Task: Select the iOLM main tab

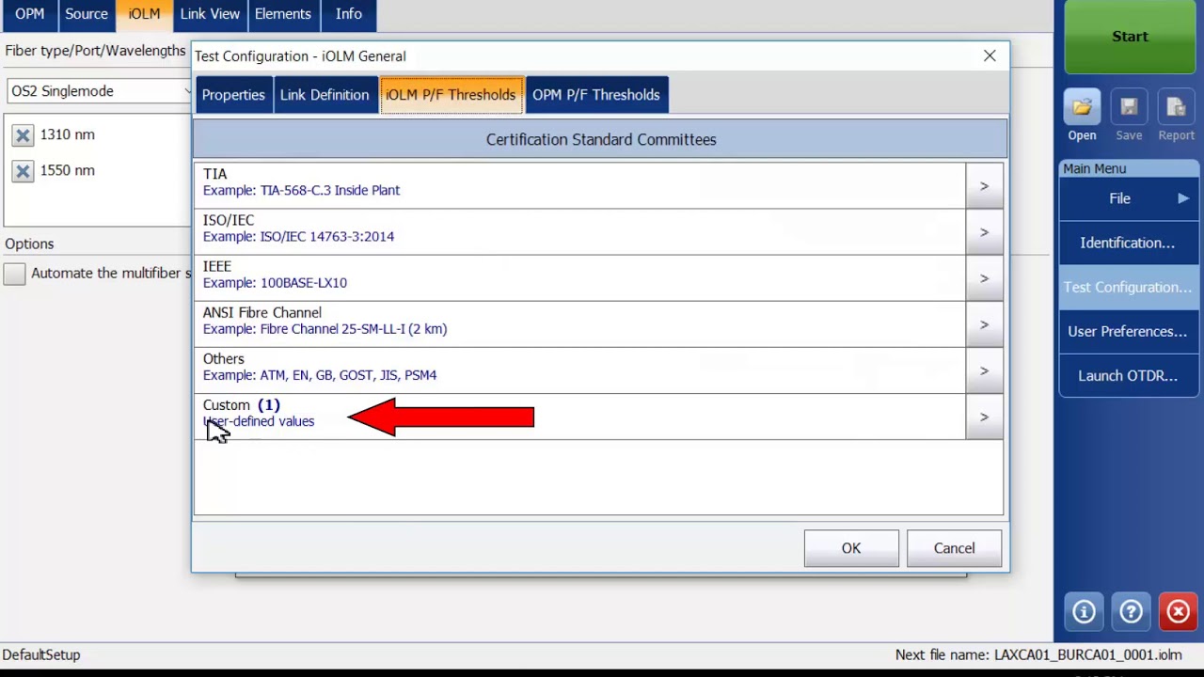Action: (144, 13)
